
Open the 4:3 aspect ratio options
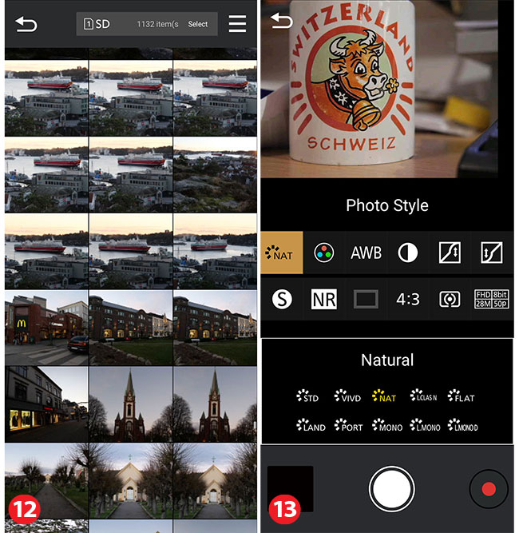407,300
